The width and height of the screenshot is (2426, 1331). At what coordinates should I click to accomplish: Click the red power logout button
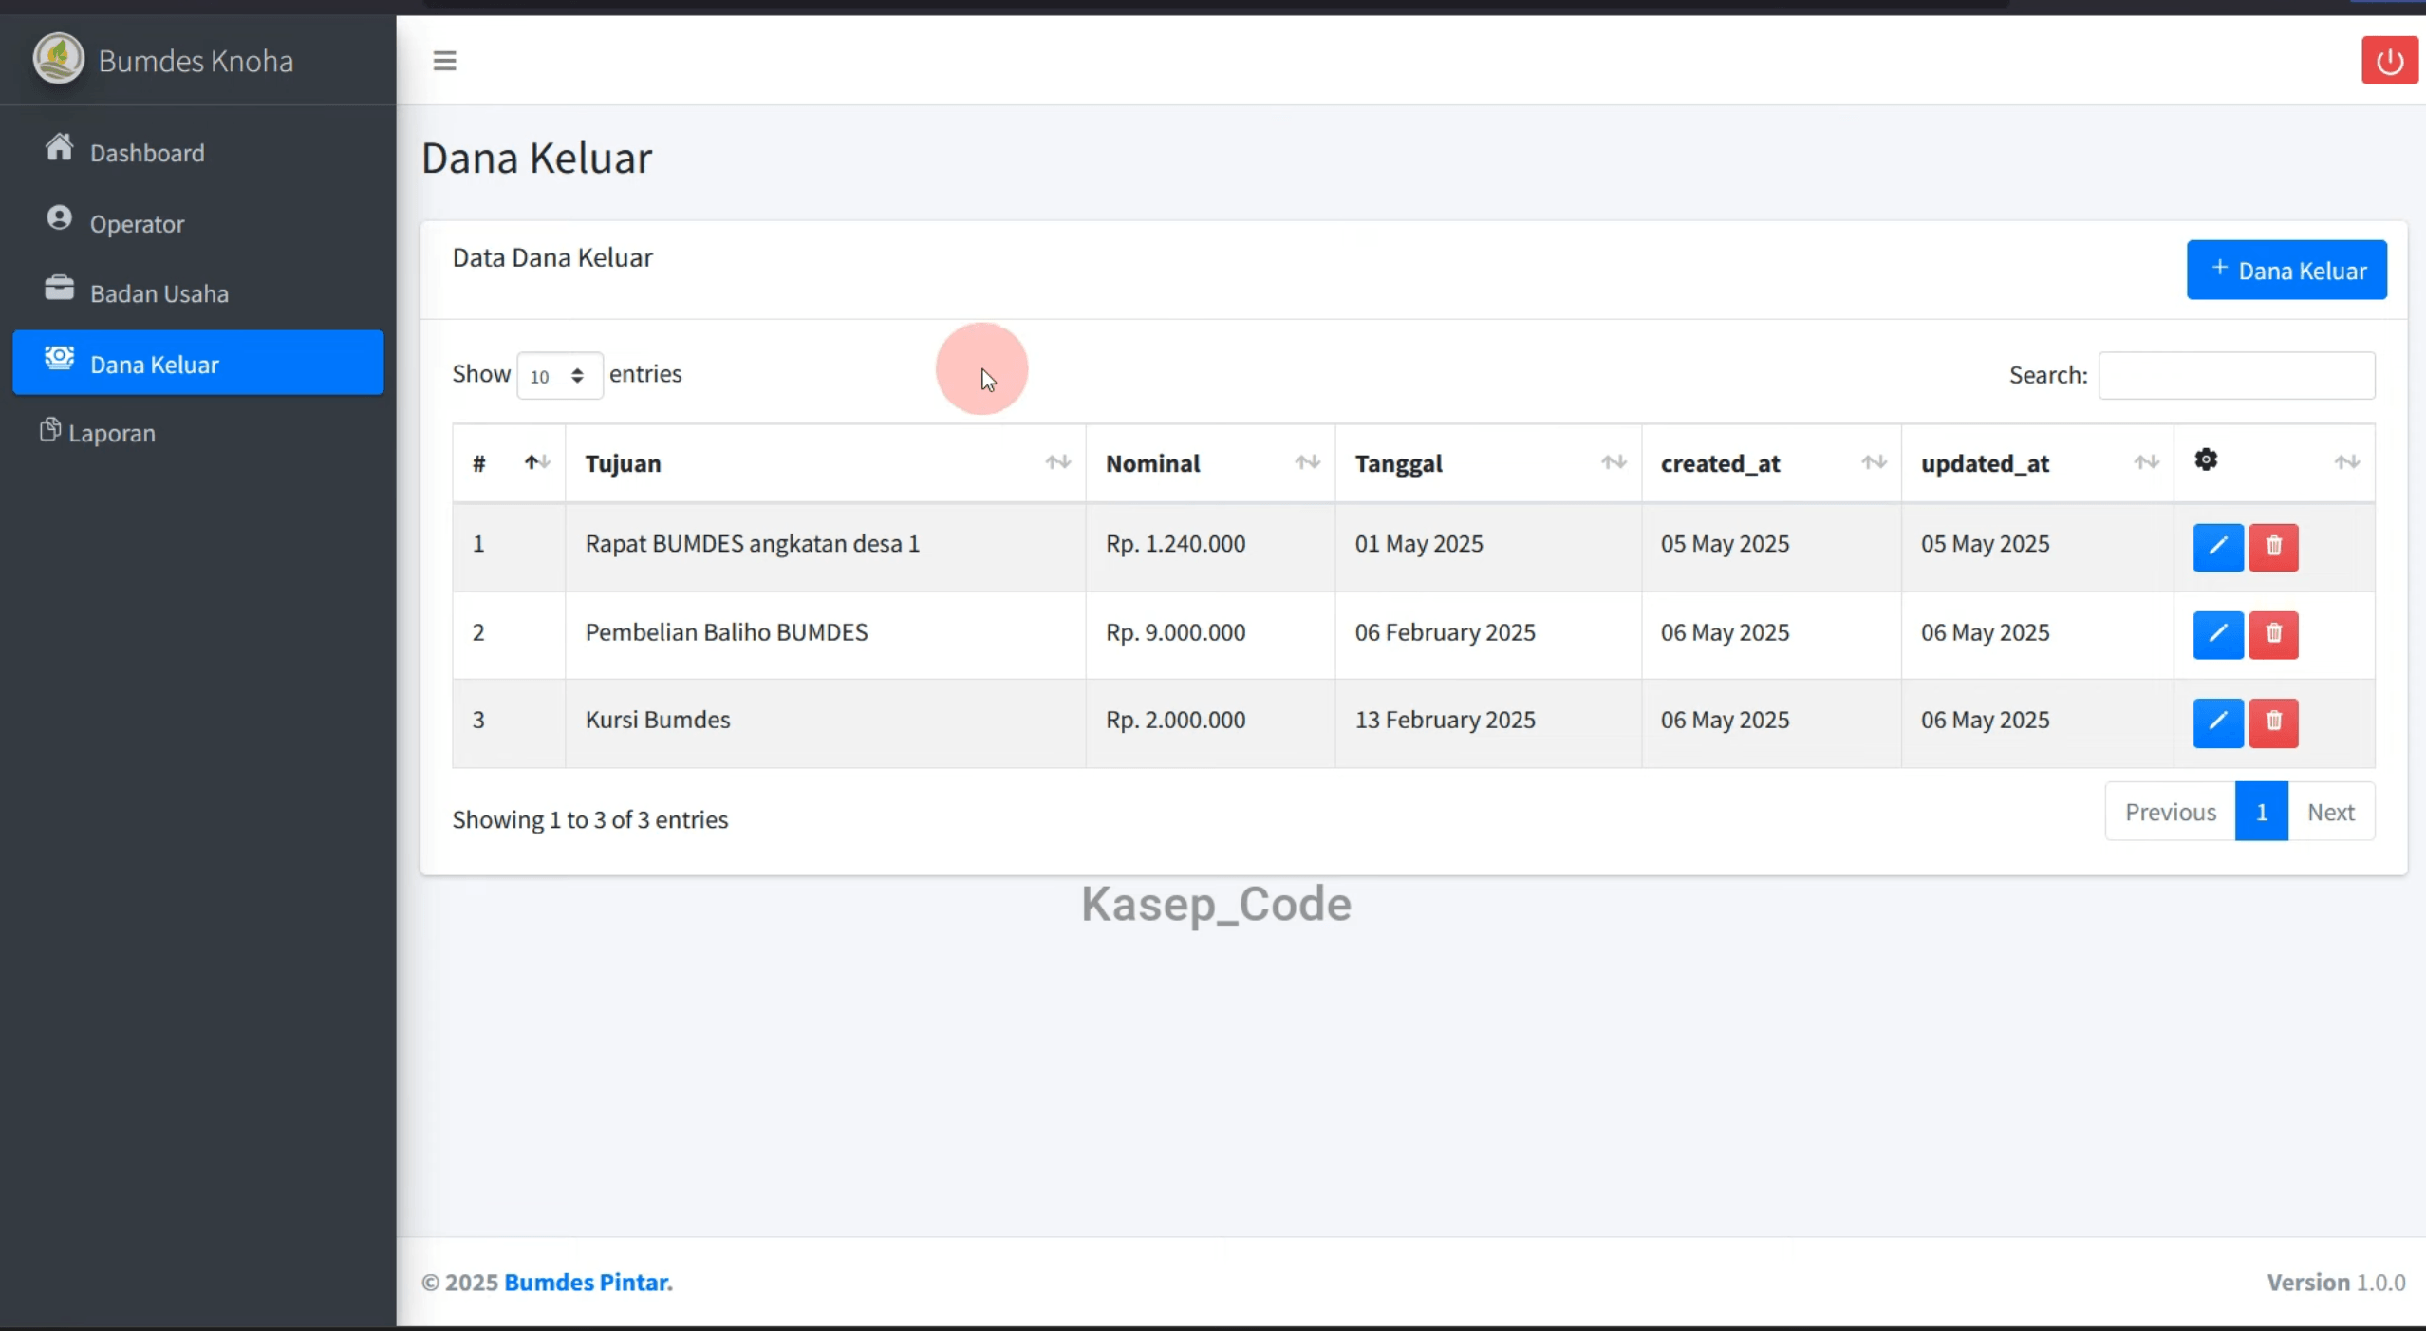click(2389, 61)
